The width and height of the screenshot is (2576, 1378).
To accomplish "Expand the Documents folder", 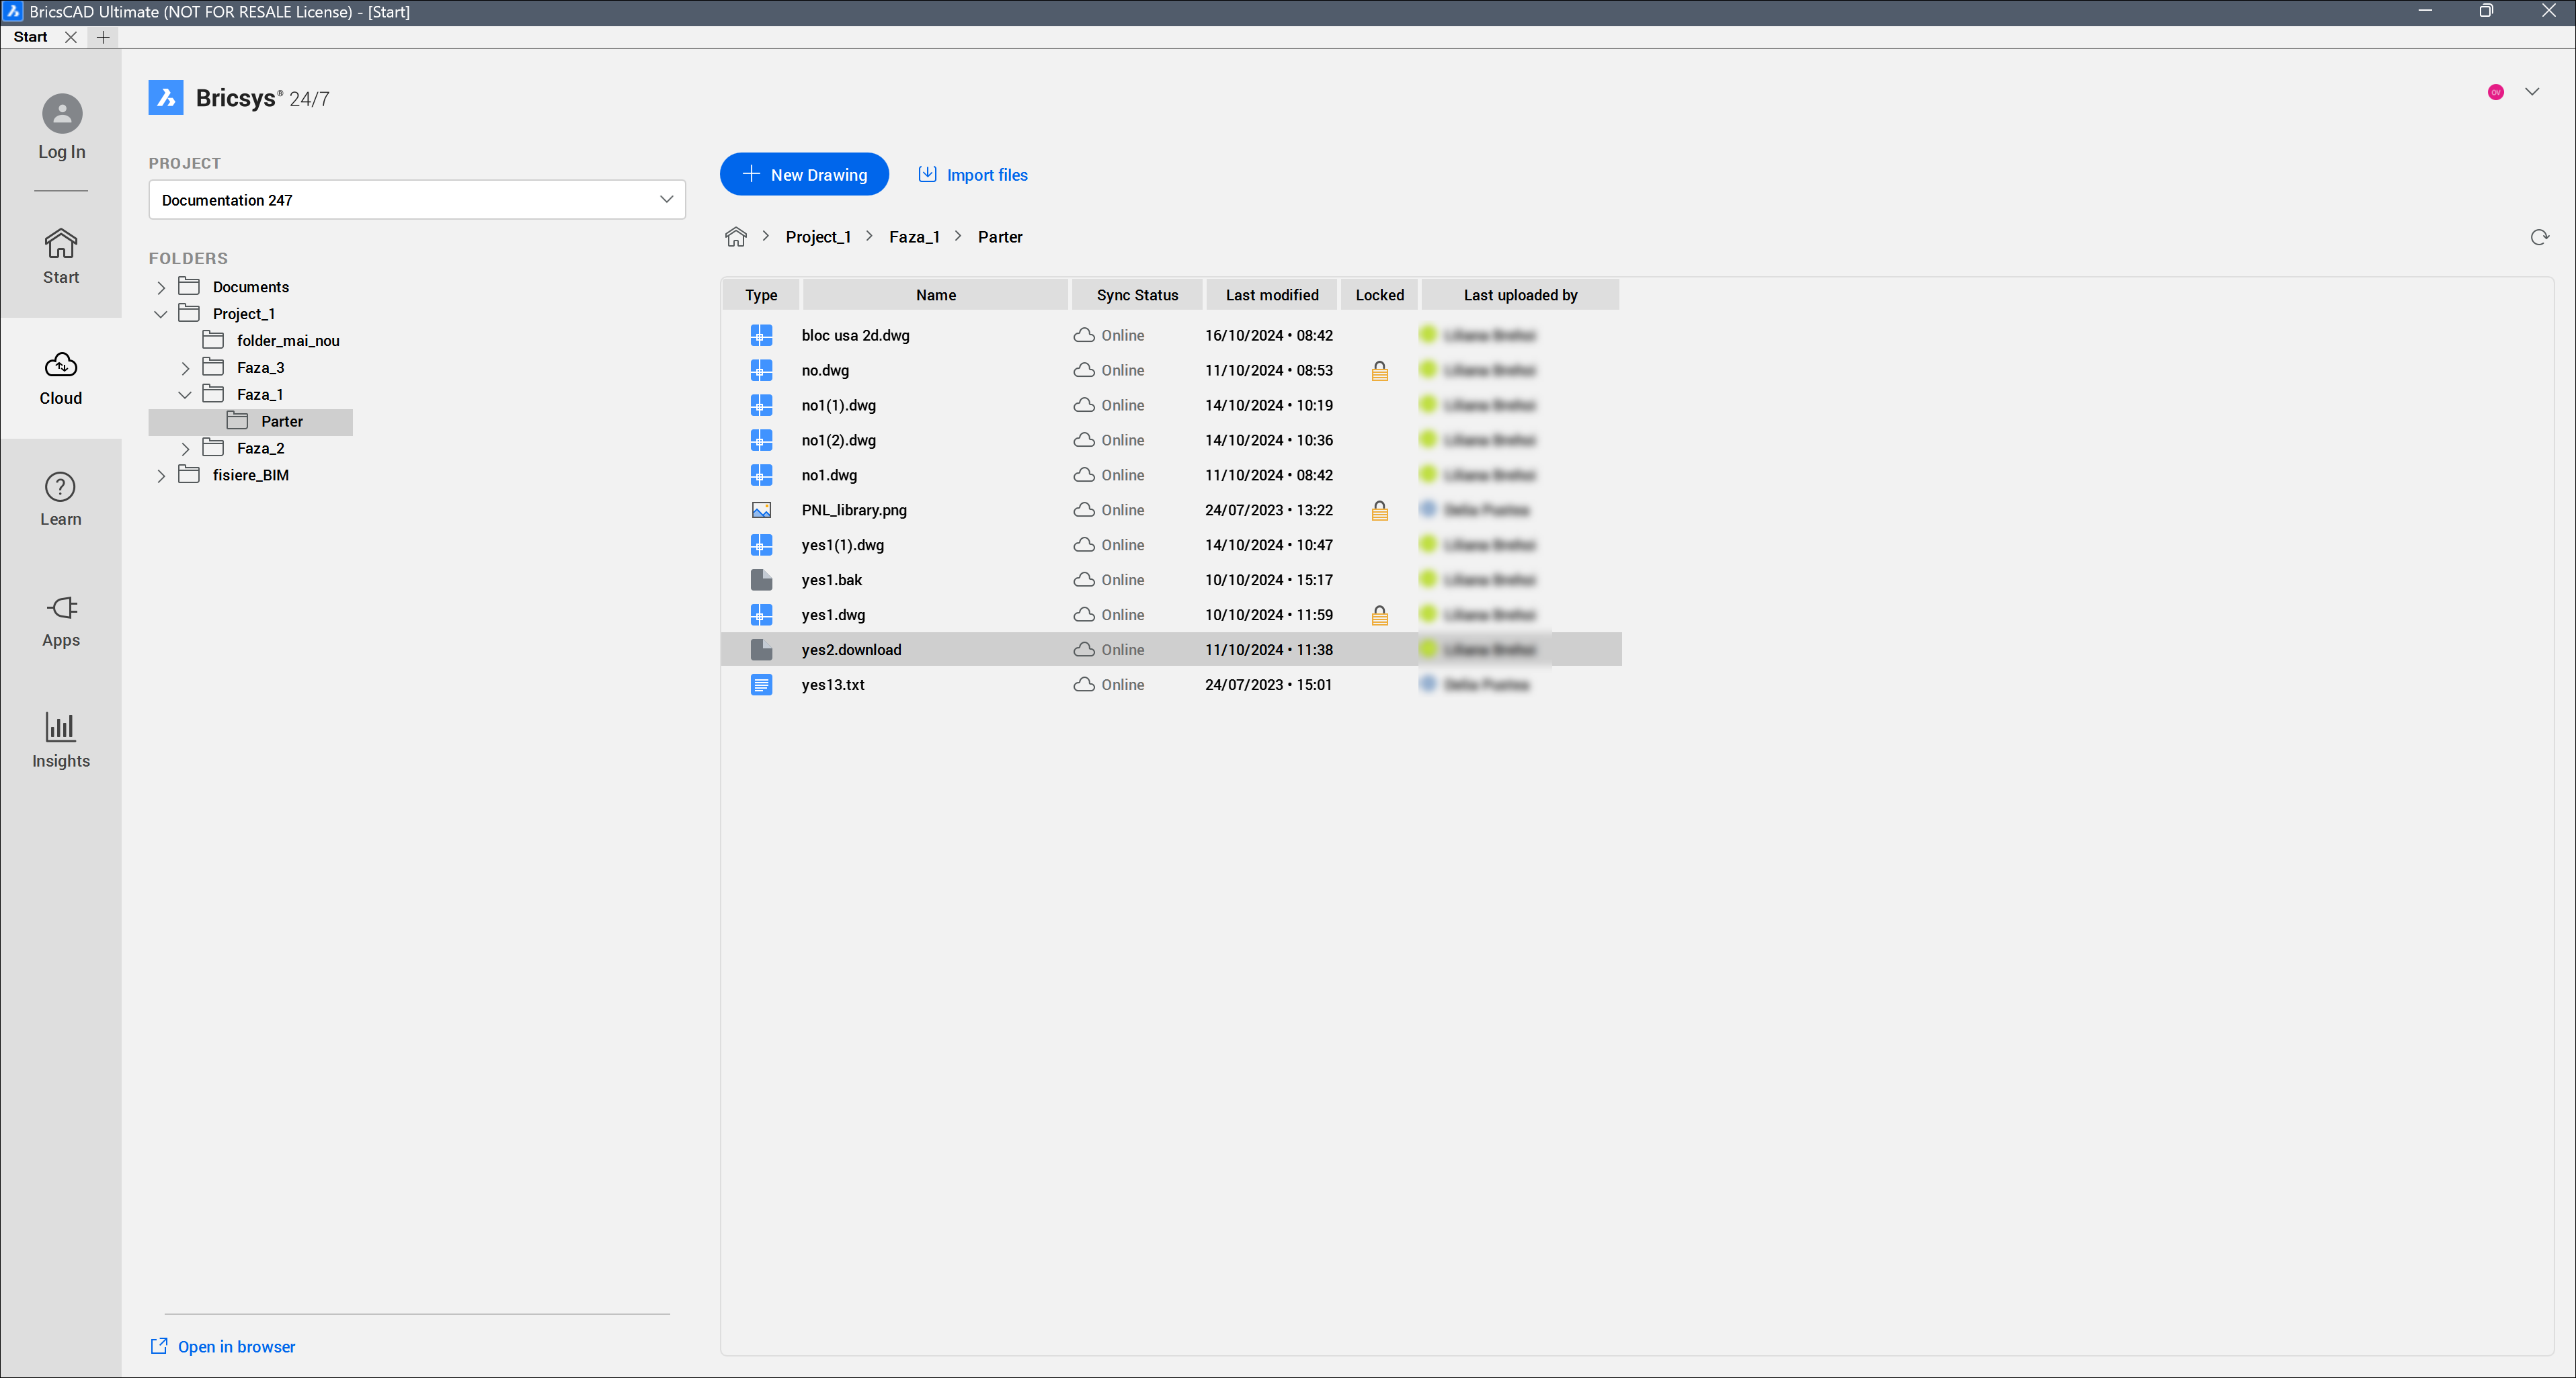I will coord(161,288).
